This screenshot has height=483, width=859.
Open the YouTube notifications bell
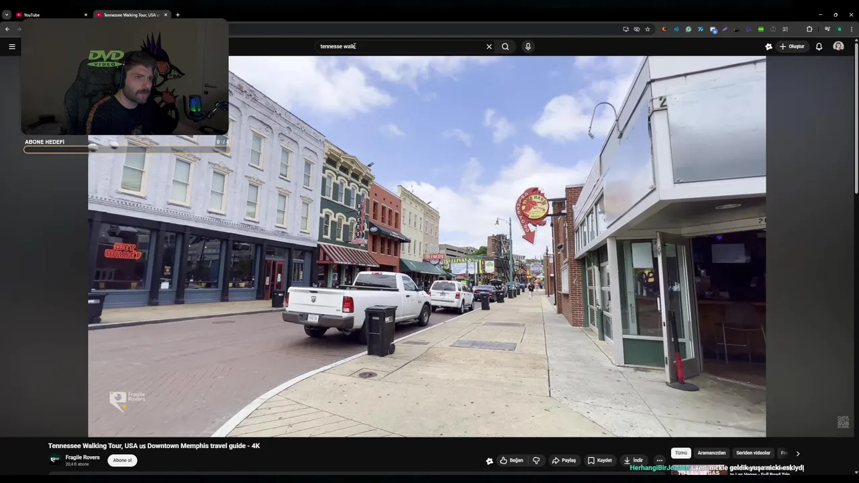point(819,46)
